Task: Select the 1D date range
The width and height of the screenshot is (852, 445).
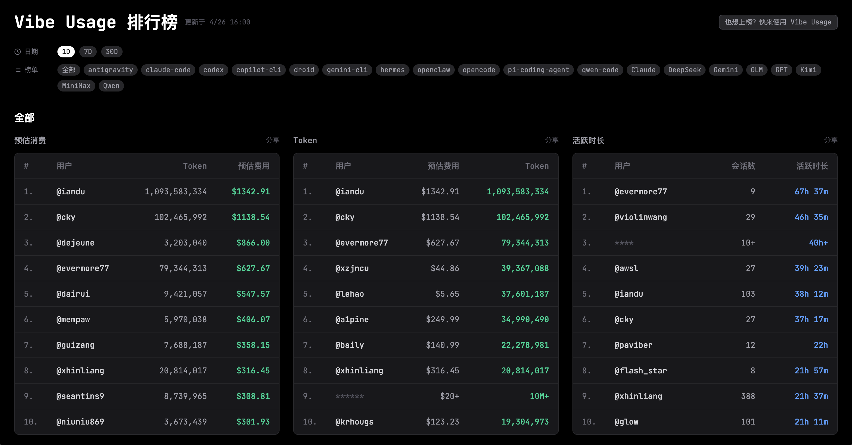Action: coord(66,51)
